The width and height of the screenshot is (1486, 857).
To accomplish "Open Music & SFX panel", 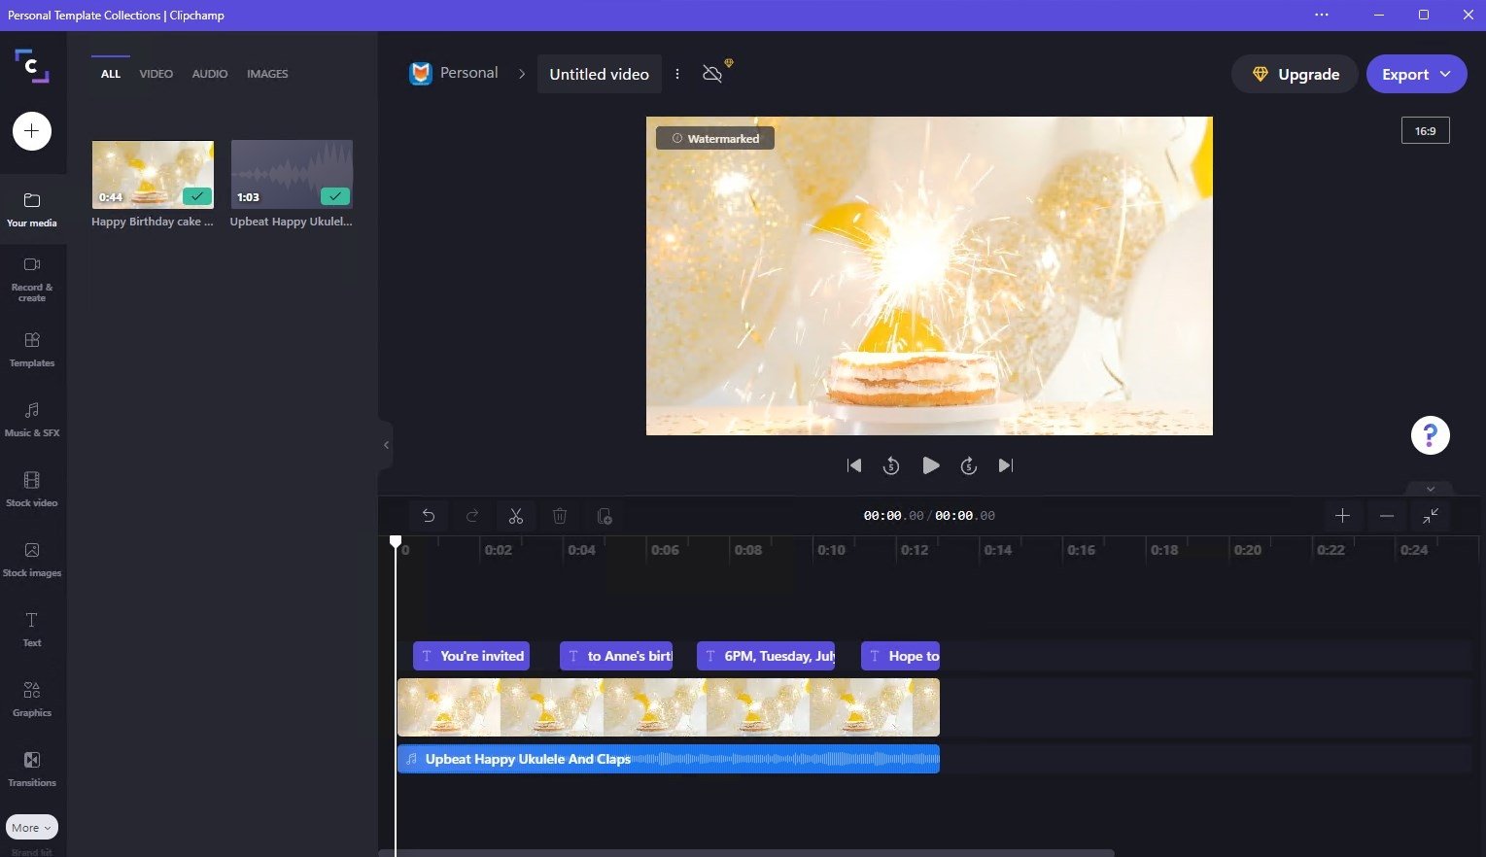I will click(x=32, y=419).
